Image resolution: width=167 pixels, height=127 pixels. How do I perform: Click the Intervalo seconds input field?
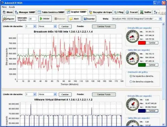[32, 19]
